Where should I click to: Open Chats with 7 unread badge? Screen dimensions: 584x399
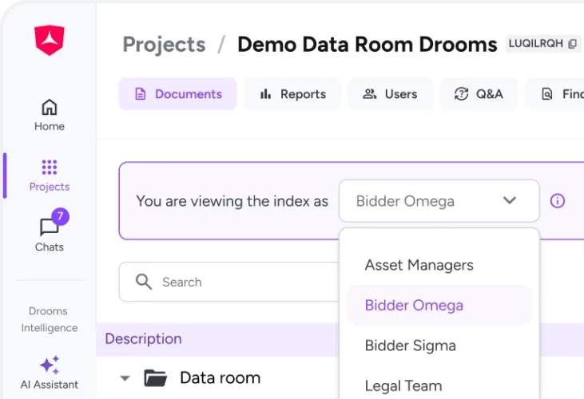tap(50, 231)
